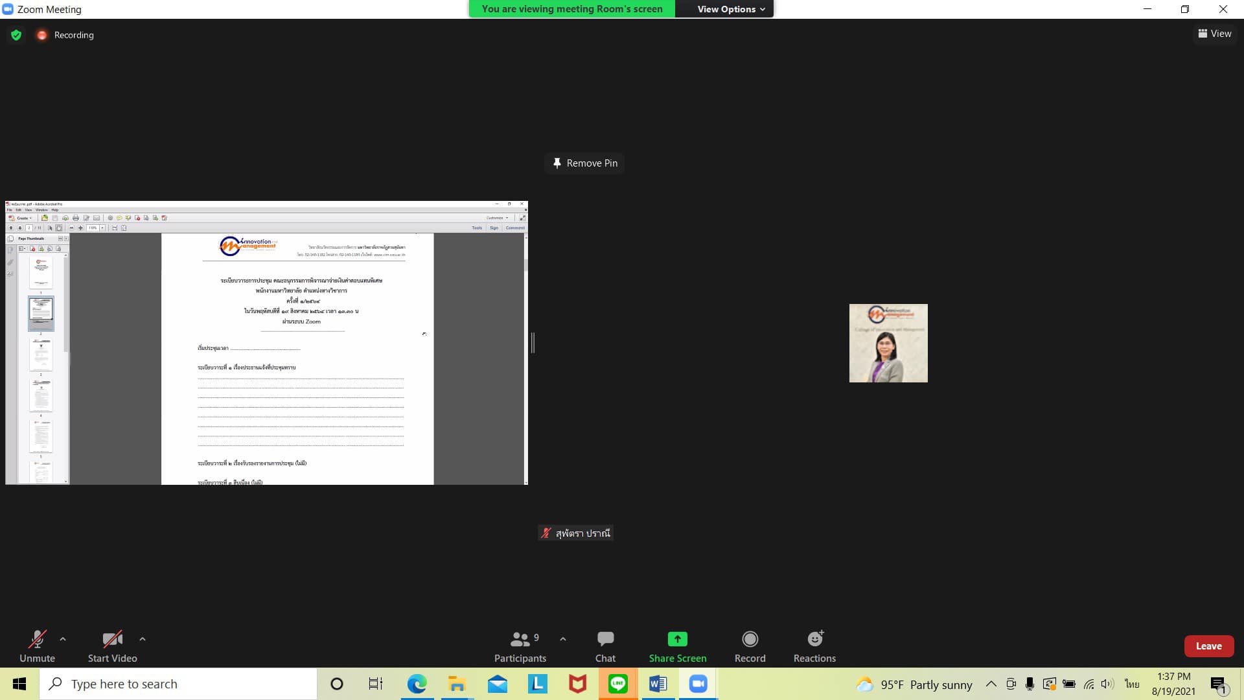Click the green Share Screen icon
This screenshot has height=700, width=1244.
(677, 639)
